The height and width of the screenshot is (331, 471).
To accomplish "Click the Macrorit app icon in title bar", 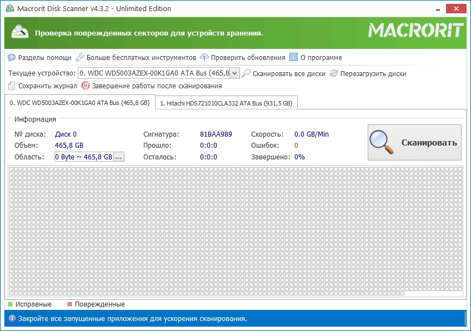I will pyautogui.click(x=10, y=8).
